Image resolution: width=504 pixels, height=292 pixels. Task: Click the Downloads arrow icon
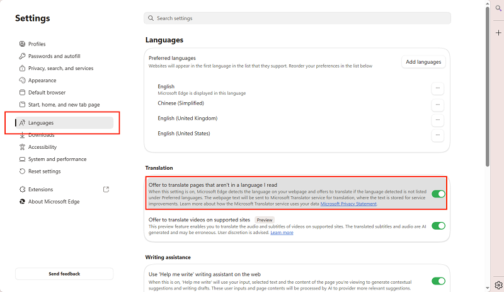point(22,135)
